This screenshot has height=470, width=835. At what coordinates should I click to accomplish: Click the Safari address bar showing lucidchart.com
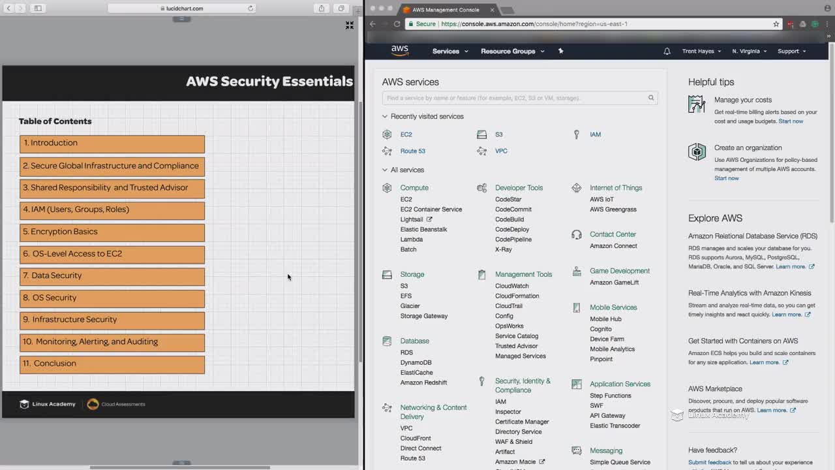[x=181, y=8]
